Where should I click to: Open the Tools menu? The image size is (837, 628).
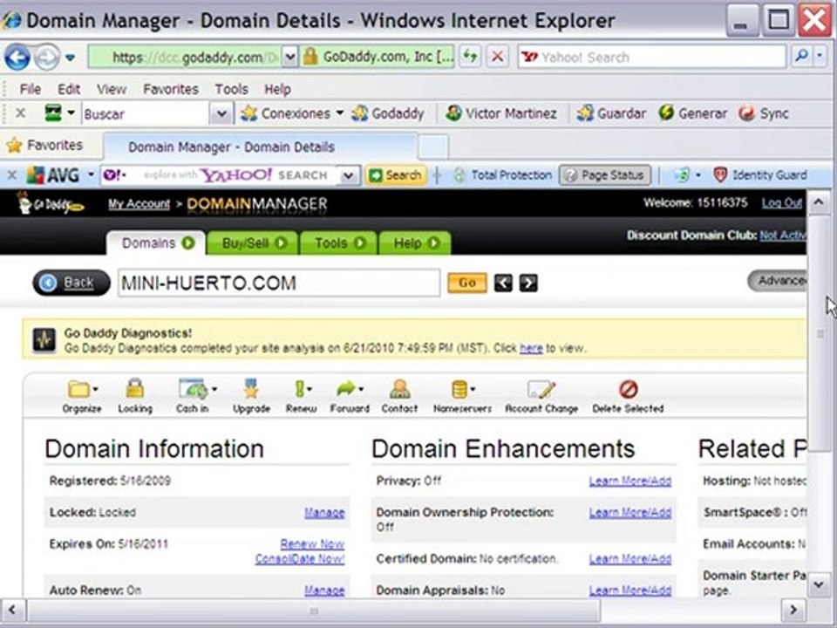232,89
